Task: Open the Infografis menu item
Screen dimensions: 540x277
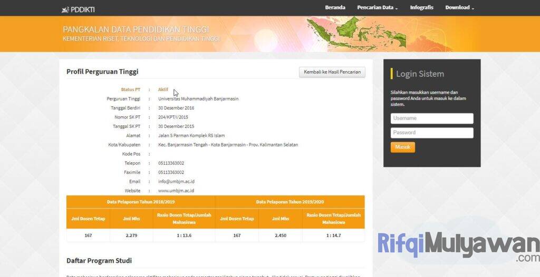Action: (x=421, y=7)
